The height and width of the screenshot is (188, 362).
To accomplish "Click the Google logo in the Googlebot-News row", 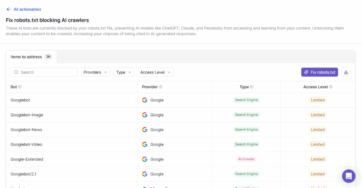I will [145, 130].
